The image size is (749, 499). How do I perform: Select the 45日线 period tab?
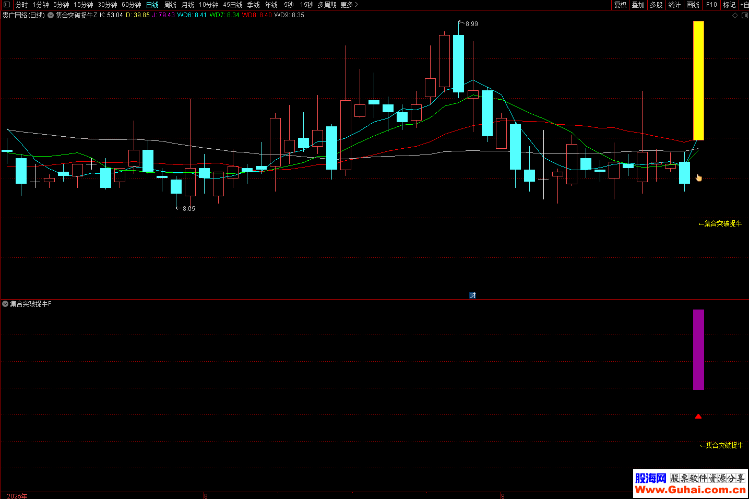pos(233,5)
